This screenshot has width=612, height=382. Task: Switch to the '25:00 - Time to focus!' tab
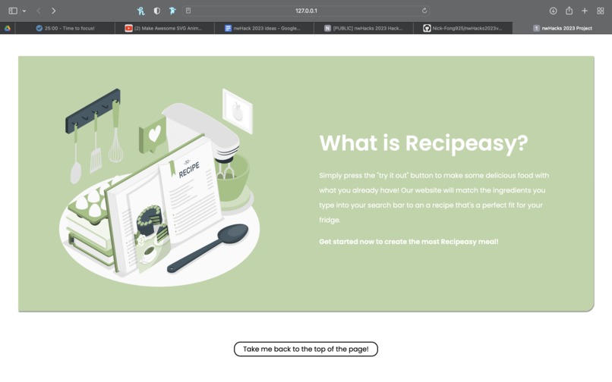pos(65,28)
